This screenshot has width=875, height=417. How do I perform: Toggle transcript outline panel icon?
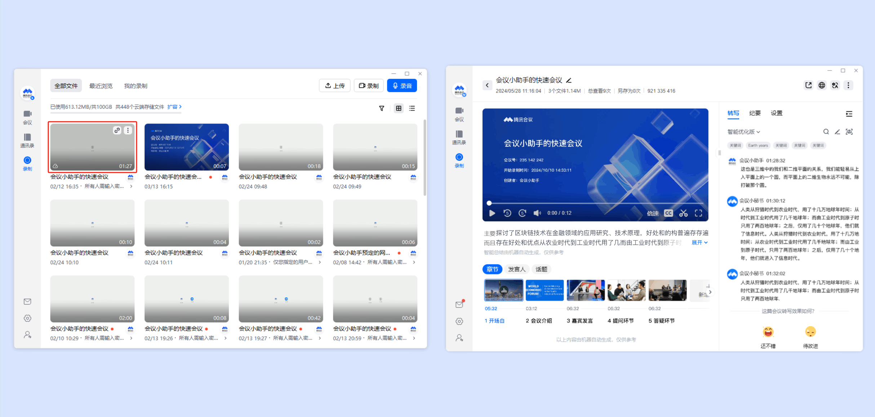click(x=849, y=114)
